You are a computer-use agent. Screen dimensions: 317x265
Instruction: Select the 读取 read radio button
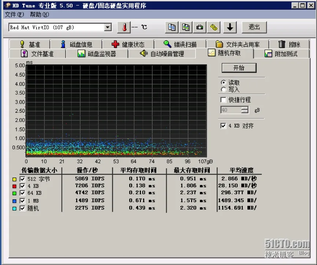coord(223,82)
